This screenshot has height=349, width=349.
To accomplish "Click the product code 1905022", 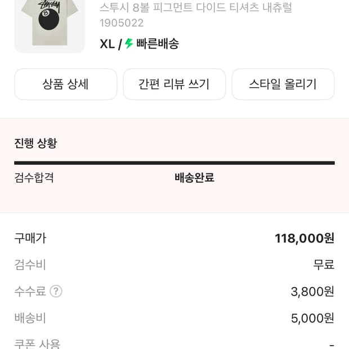I will tap(121, 23).
